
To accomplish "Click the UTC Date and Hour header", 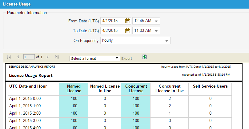I will pyautogui.click(x=28, y=86).
